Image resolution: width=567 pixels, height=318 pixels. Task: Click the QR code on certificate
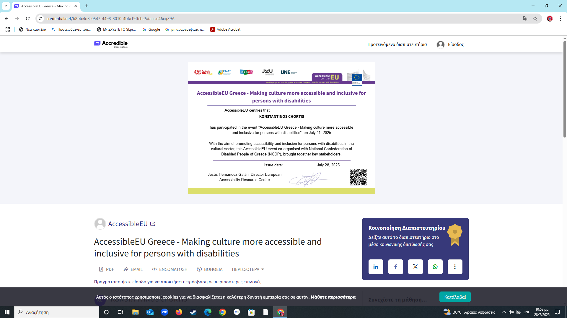pyautogui.click(x=358, y=177)
